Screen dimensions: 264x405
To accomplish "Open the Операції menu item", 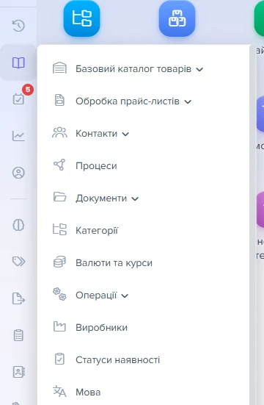I will tap(96, 295).
